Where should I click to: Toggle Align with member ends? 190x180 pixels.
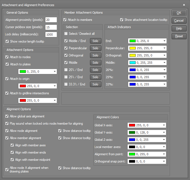pyautogui.click(x=12, y=152)
